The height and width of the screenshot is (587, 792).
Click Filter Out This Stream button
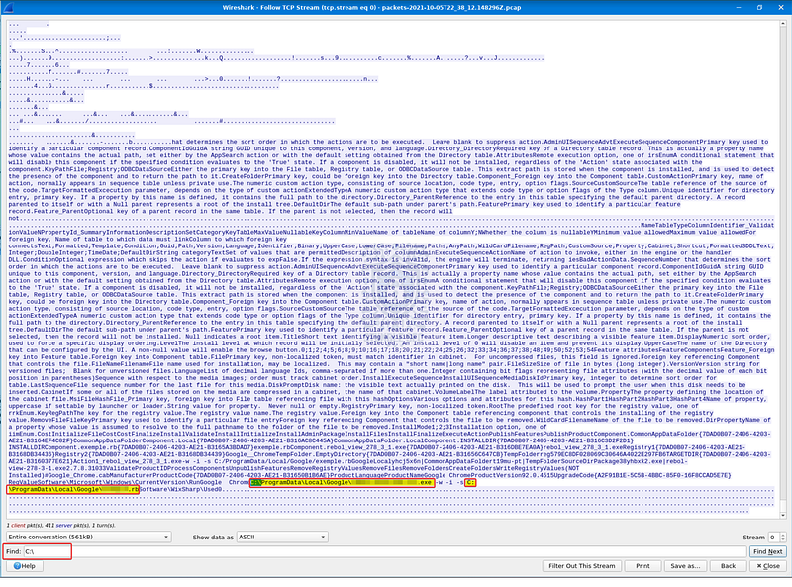(x=582, y=566)
